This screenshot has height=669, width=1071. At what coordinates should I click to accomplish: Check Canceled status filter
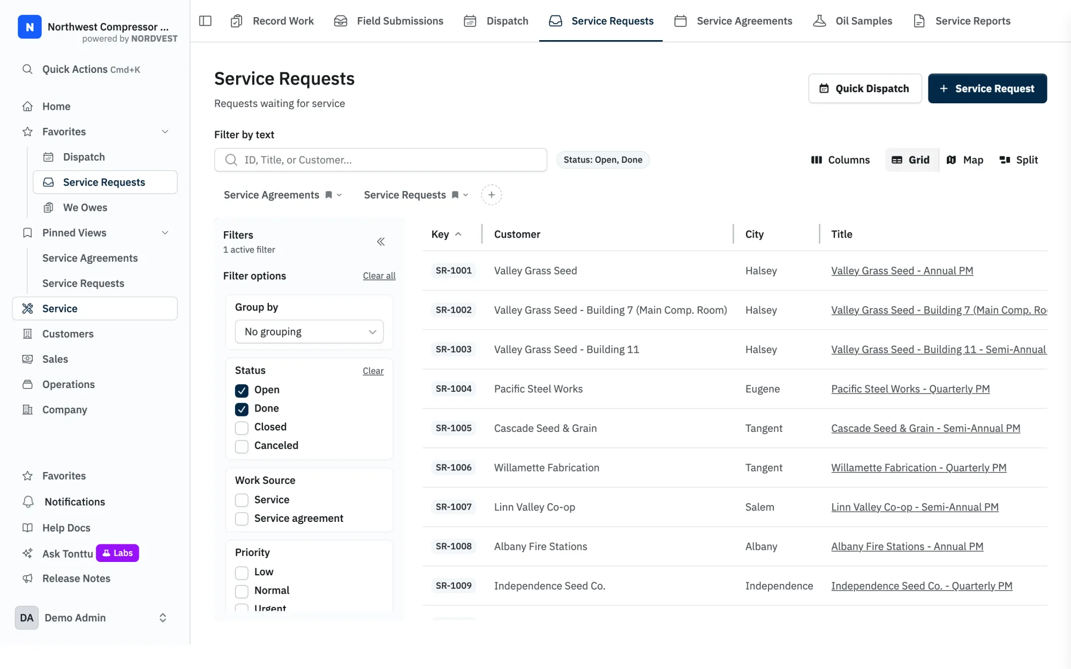point(242,446)
